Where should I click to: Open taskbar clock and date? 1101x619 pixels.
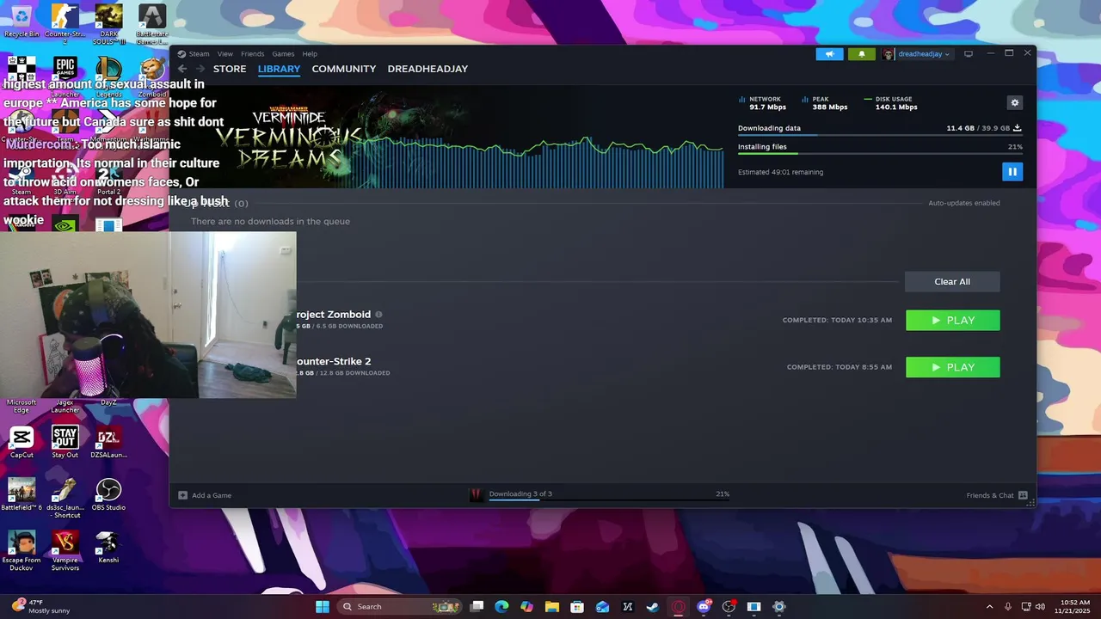[1074, 606]
